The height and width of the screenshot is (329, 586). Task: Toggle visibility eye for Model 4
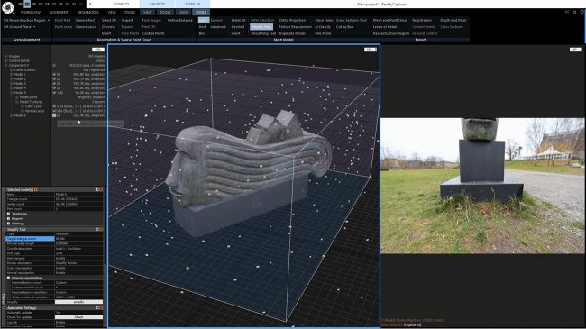(54, 87)
